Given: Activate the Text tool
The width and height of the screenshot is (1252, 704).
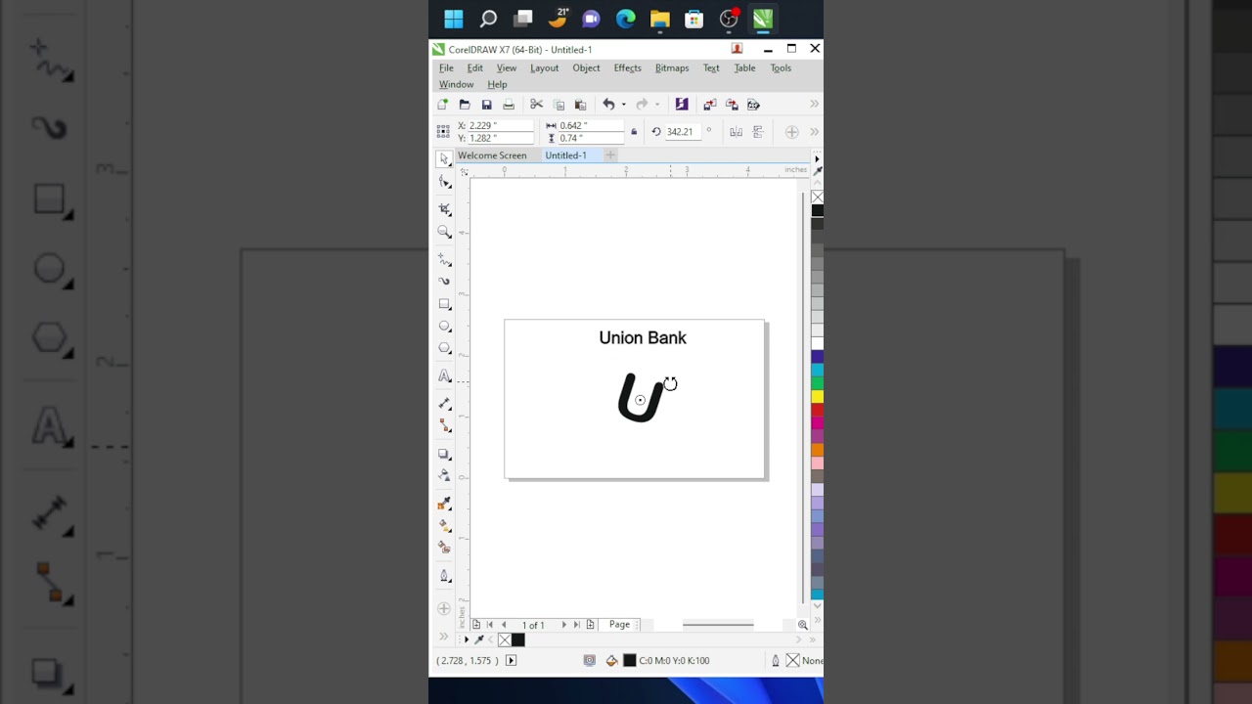Looking at the screenshot, I should (445, 376).
